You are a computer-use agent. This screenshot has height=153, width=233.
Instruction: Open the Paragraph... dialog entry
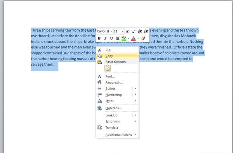click(117, 82)
